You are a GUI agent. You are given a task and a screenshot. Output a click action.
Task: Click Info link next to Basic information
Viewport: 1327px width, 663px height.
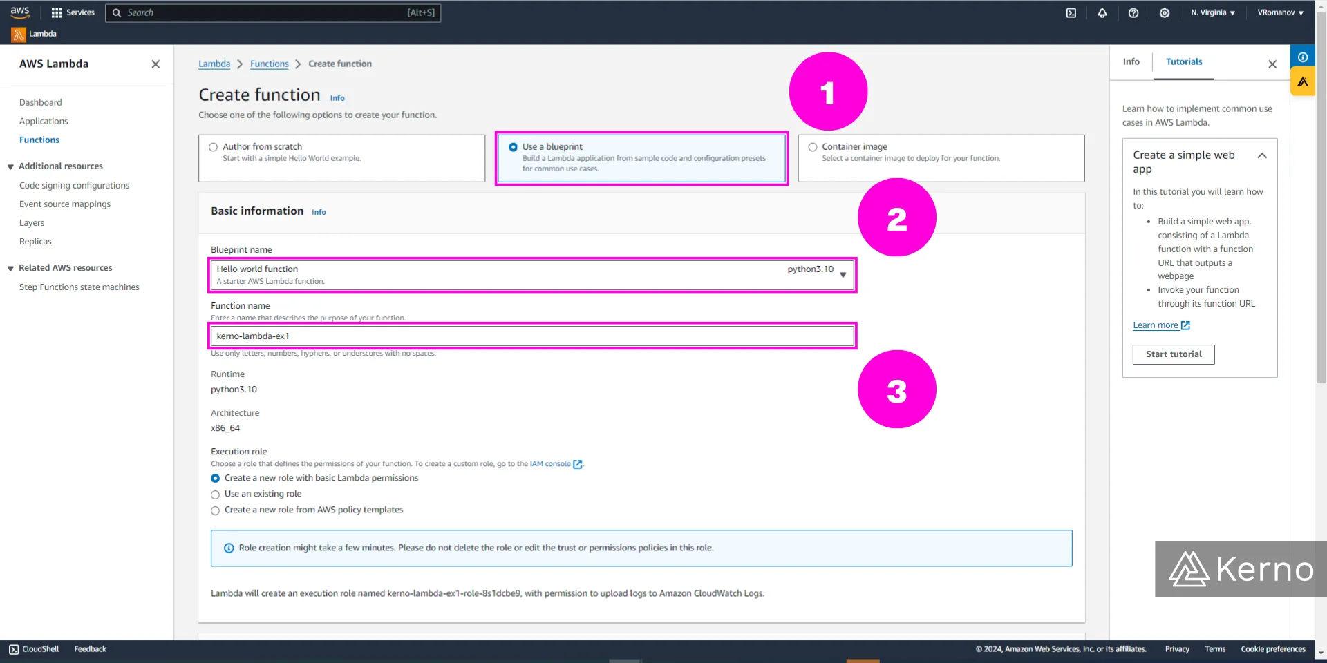pyautogui.click(x=319, y=212)
